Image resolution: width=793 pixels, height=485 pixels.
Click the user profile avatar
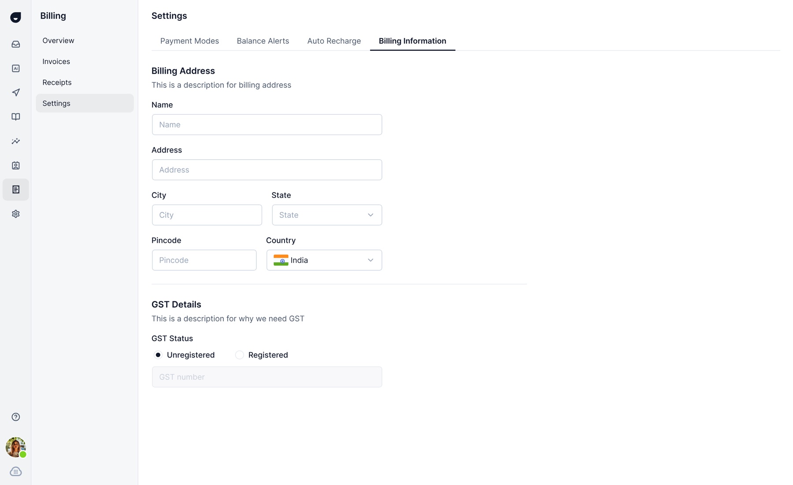pos(15,447)
